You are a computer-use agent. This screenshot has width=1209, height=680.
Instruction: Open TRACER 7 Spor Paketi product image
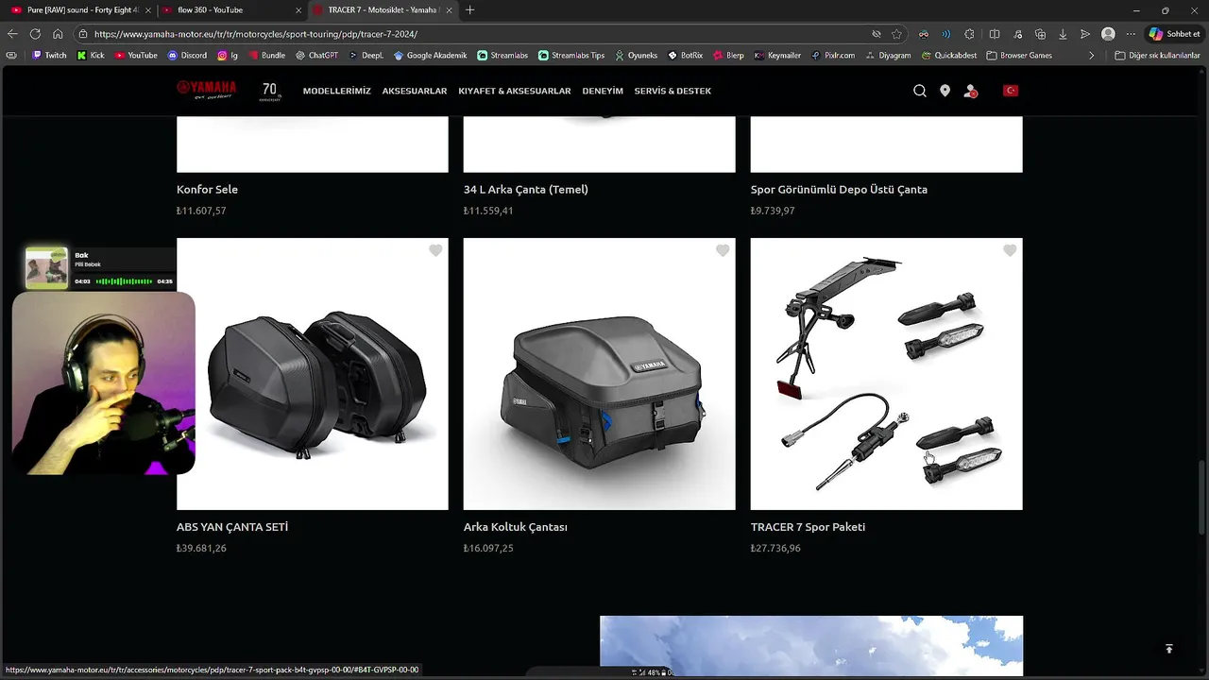pos(887,374)
